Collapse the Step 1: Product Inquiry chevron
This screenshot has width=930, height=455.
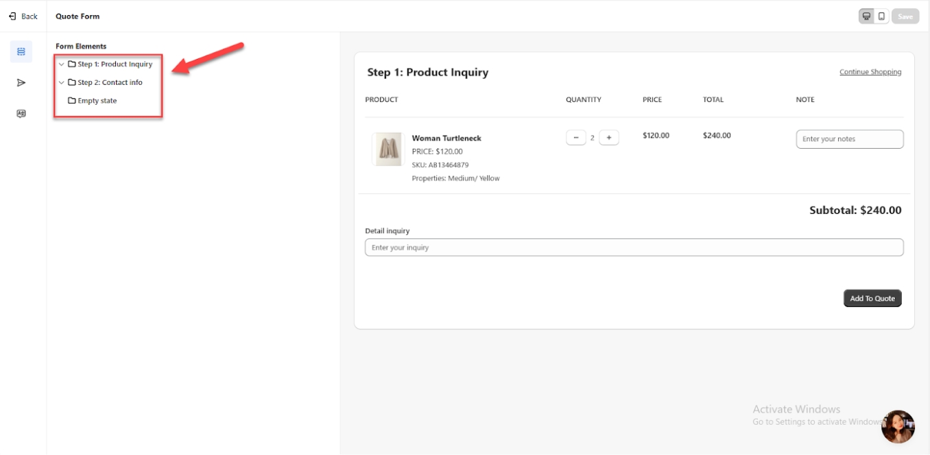tap(62, 64)
